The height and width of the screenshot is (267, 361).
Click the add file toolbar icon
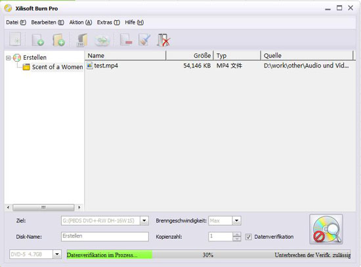tap(38, 39)
